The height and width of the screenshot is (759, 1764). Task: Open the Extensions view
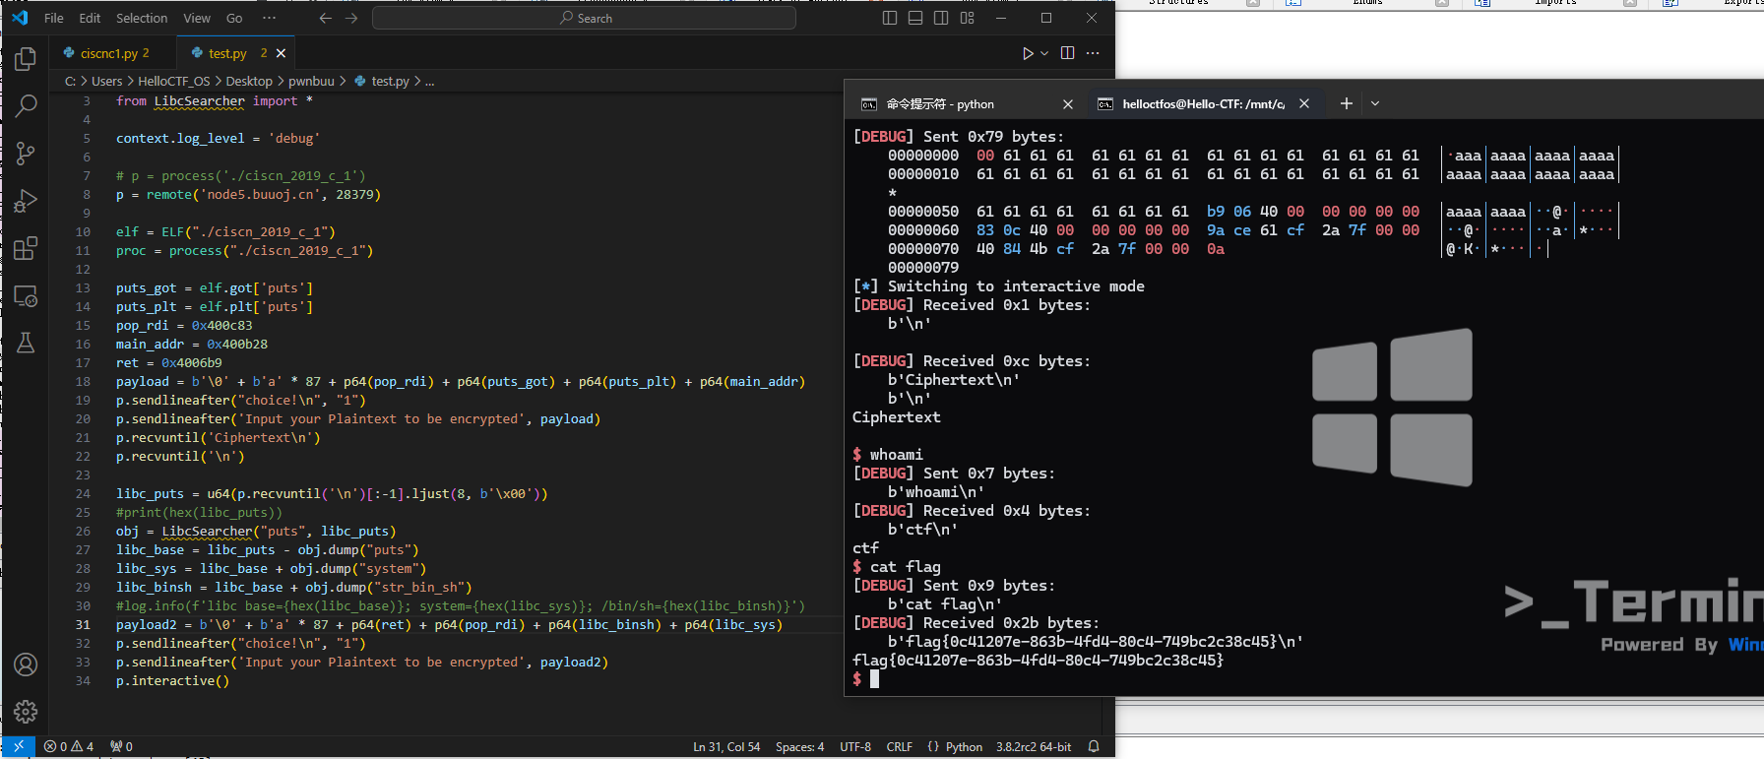(x=26, y=247)
